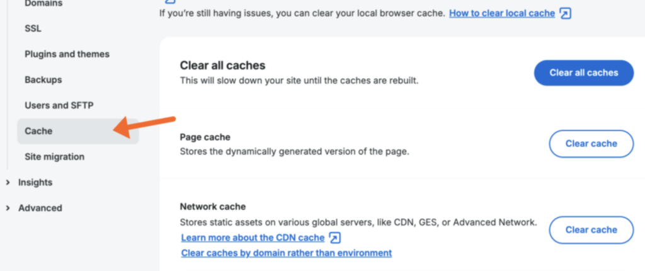Image resolution: width=645 pixels, height=271 pixels.
Task: Clear the Network cache
Action: [x=591, y=230]
